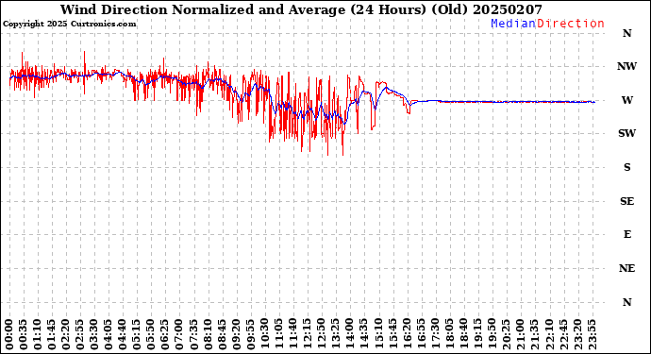Click the 15:10 time axis label
651x354 pixels.
(378, 335)
